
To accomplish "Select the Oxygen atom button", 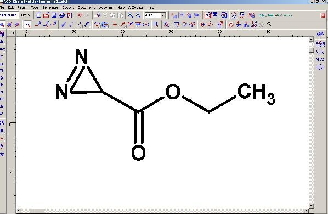I will (2, 78).
